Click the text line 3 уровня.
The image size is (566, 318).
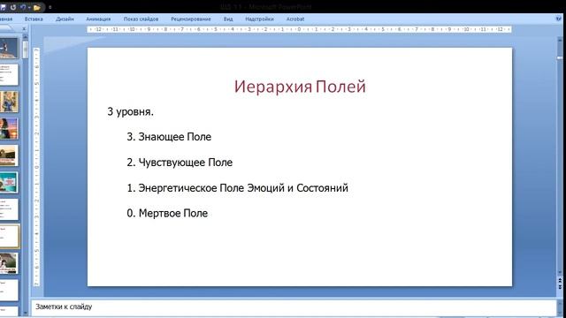pyautogui.click(x=130, y=112)
